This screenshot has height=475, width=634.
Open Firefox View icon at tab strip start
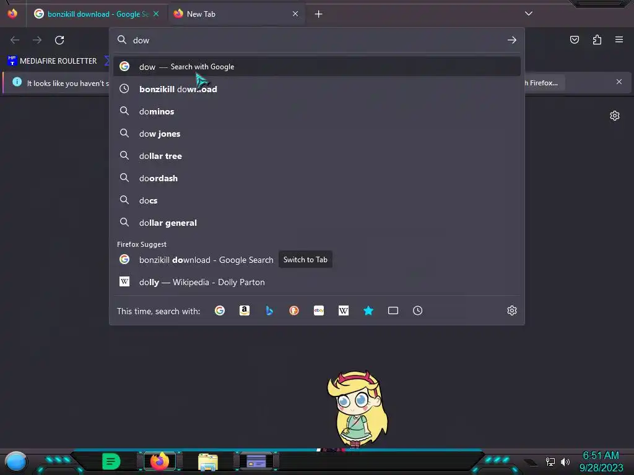[x=12, y=14]
